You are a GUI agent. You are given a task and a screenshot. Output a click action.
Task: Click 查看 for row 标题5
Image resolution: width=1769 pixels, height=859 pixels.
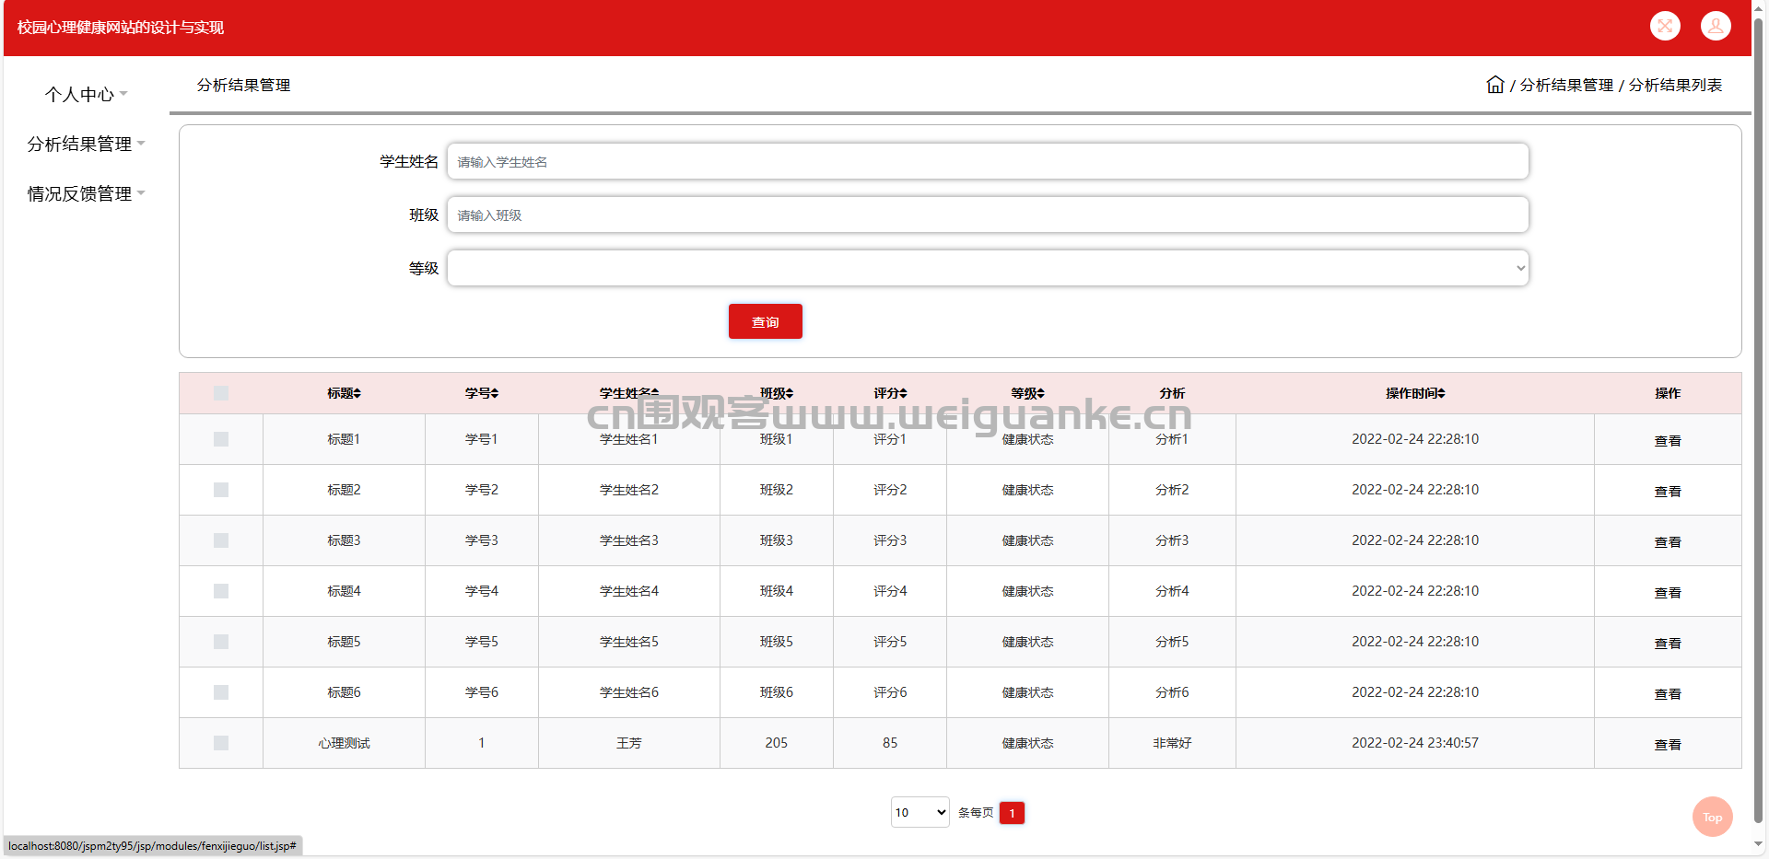(1668, 644)
